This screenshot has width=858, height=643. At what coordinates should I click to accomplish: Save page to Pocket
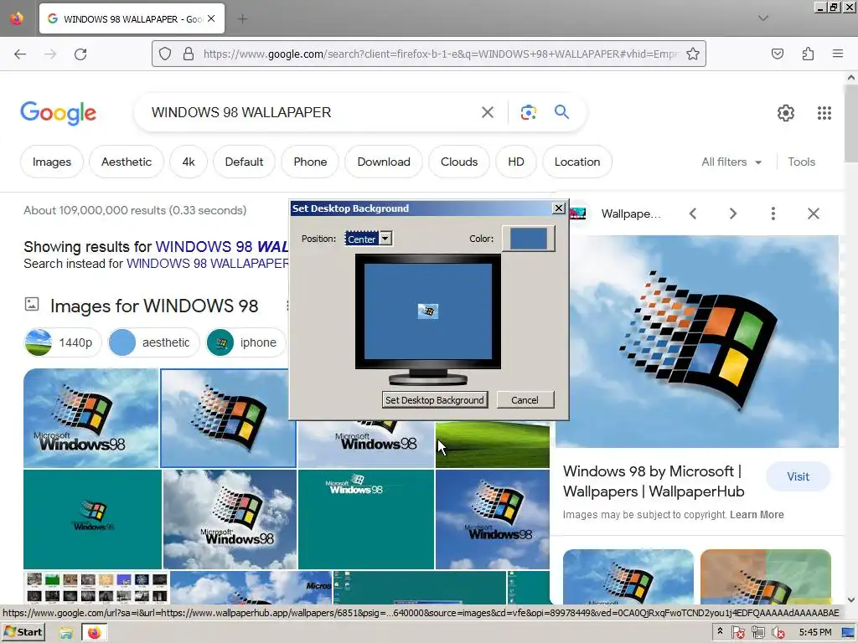pos(778,54)
